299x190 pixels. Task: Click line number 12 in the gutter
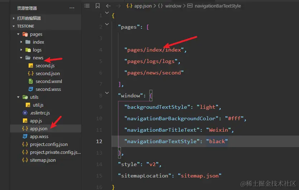click(99, 141)
